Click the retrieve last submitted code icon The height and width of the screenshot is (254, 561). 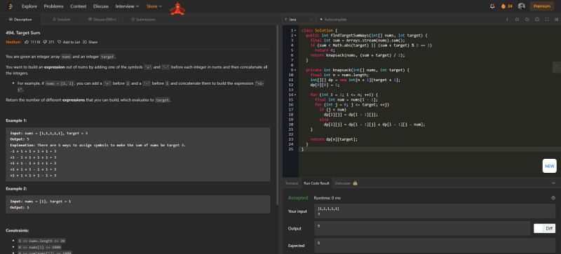coord(527,20)
